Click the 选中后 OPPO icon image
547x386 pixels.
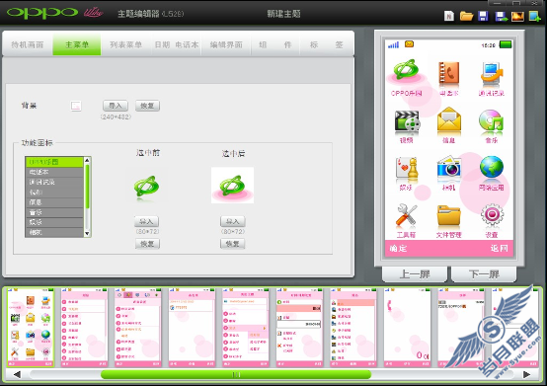coord(232,186)
